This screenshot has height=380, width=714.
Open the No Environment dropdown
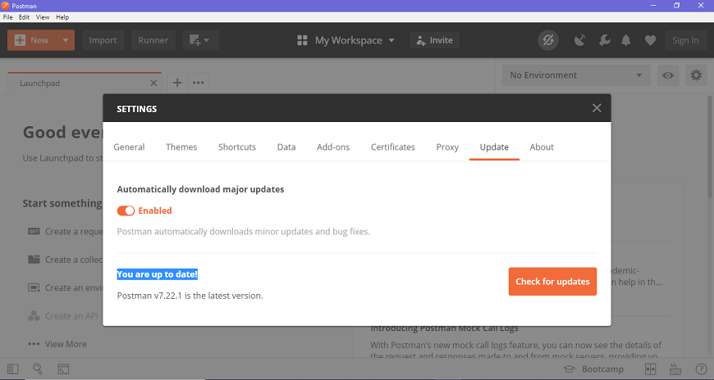[576, 75]
